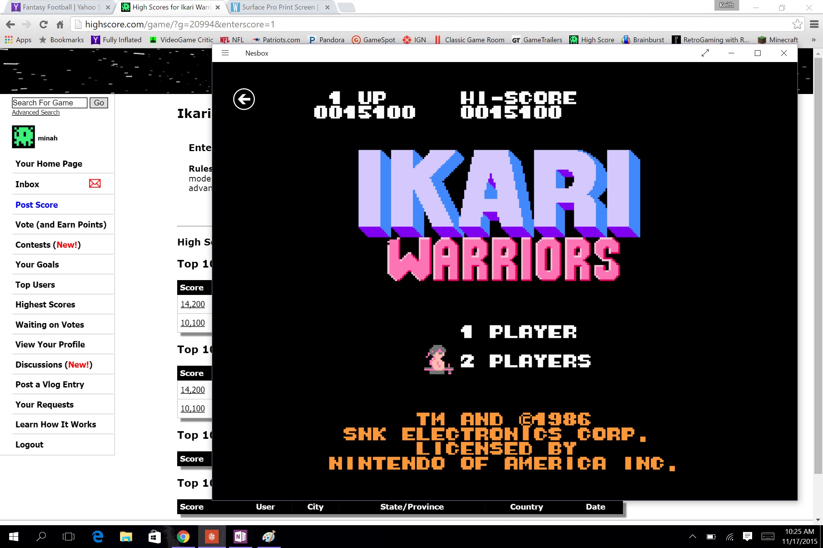Click the Chrome back navigation arrow
This screenshot has width=823, height=548.
coord(10,25)
